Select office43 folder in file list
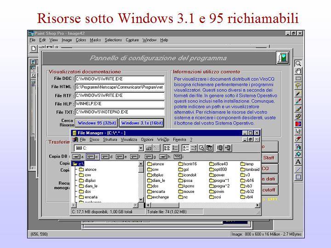This screenshot has width=331, height=248. click(218, 164)
